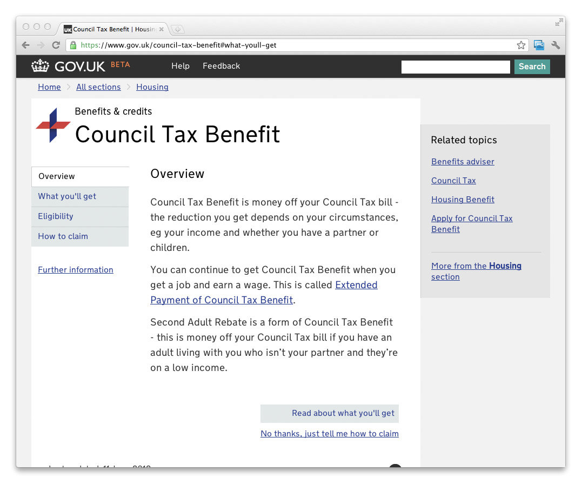This screenshot has width=582, height=484.
Task: Open All sections breadcrumb
Action: pos(98,87)
